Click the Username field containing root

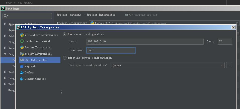coord(111,50)
